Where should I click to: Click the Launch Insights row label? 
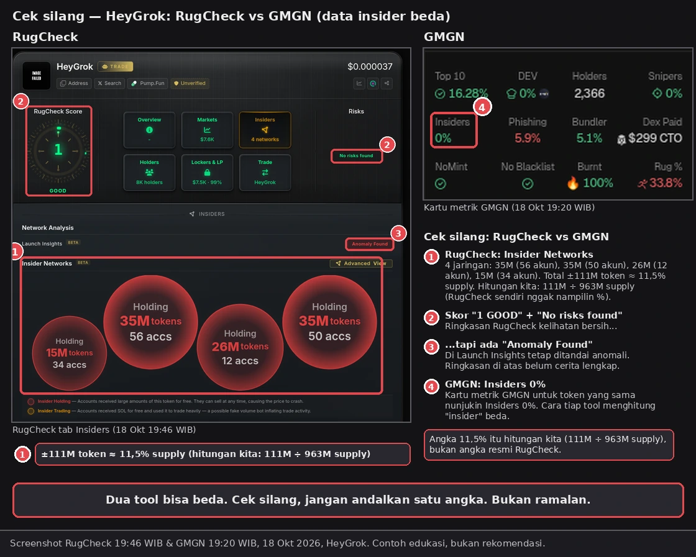coord(42,244)
